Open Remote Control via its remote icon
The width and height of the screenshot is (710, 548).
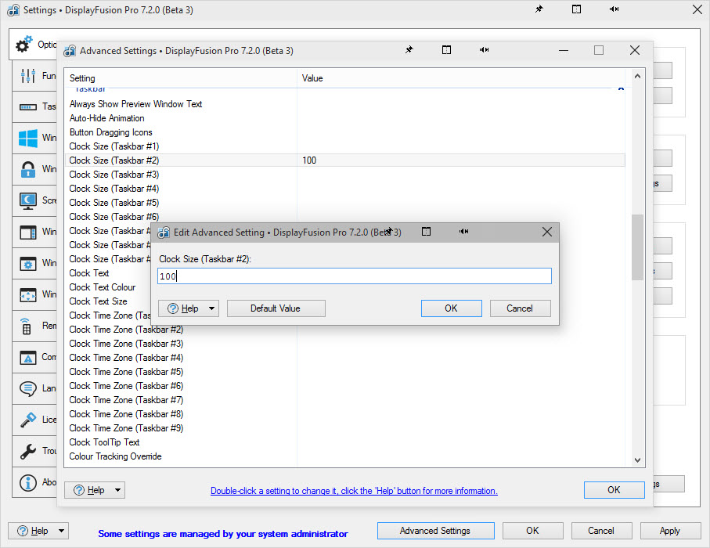click(x=28, y=326)
